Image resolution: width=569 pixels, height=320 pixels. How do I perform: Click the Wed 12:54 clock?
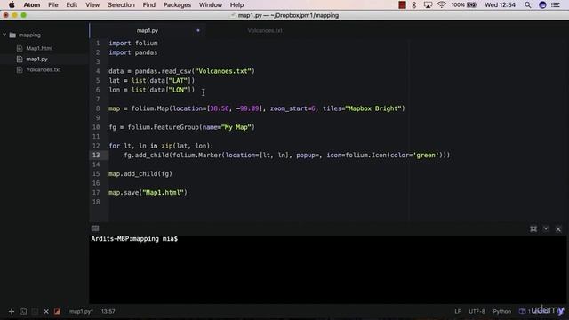[x=500, y=4]
